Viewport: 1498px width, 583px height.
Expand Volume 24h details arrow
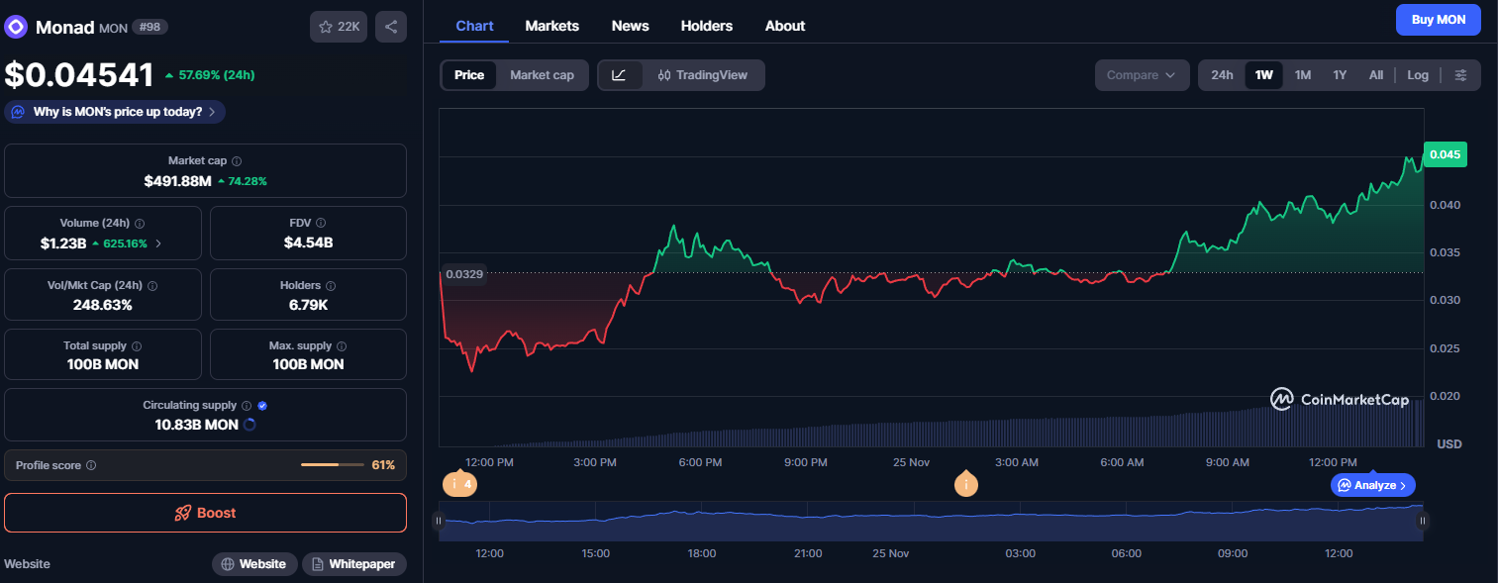(158, 243)
